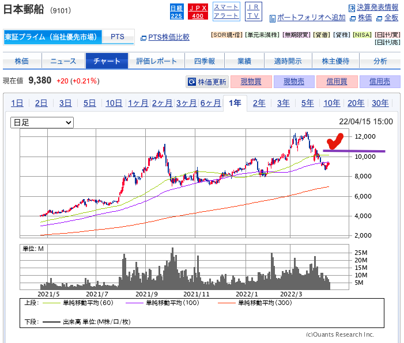
Task: Open PTS株価比較 link
Action: click(x=169, y=37)
